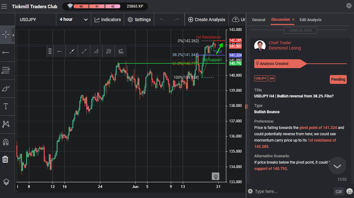Open the 4 hour timeframe dropdown

[74, 20]
